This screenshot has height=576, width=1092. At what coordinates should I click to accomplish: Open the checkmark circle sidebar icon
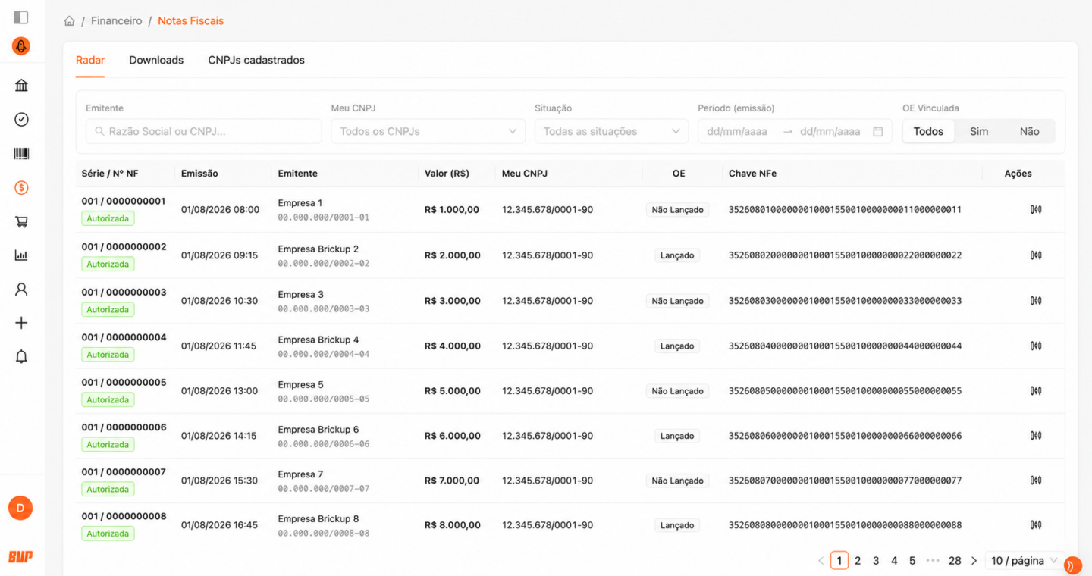pyautogui.click(x=21, y=119)
